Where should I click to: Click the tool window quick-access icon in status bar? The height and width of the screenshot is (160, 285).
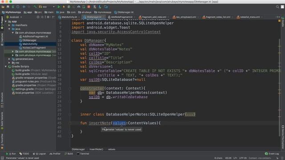[2, 158]
